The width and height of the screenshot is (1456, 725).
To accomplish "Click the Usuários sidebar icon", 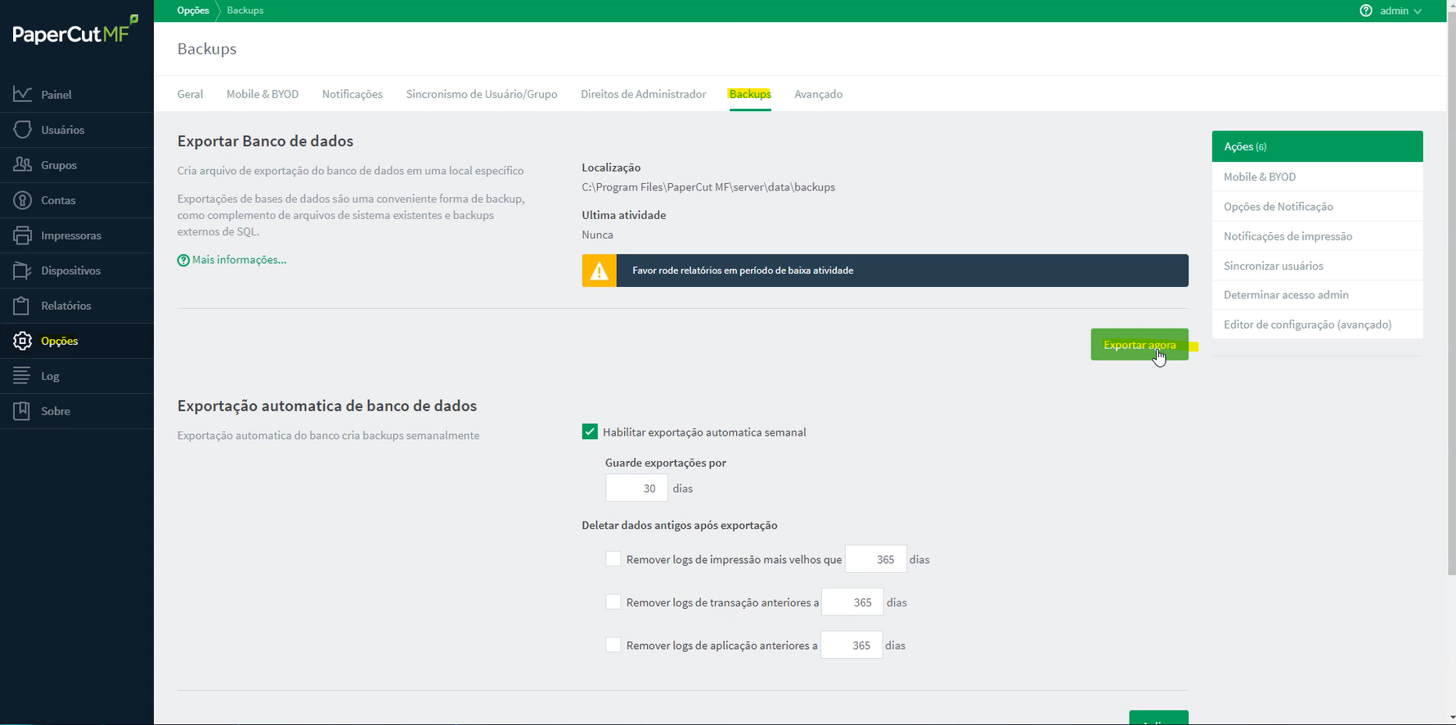I will pos(23,129).
